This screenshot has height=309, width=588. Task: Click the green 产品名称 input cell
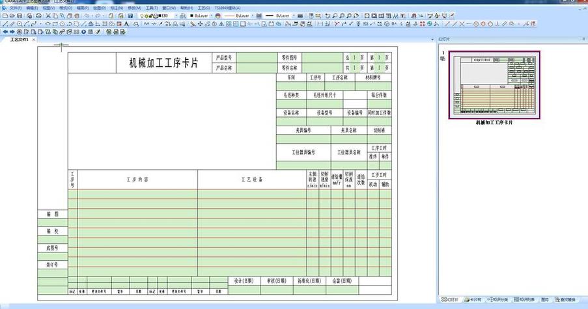tap(257, 68)
